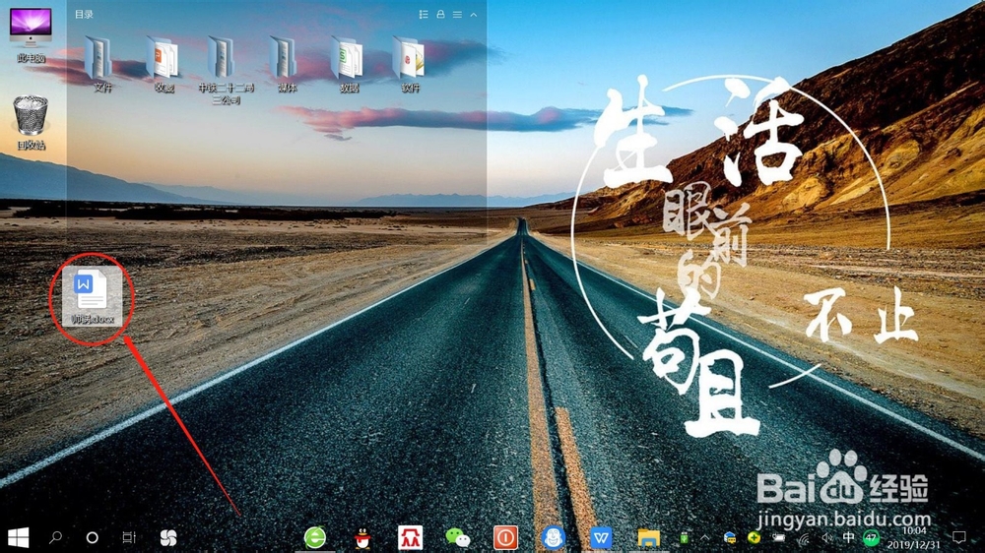The image size is (985, 553).
Task: Open File Explorer on the taskbar
Action: pos(648,537)
